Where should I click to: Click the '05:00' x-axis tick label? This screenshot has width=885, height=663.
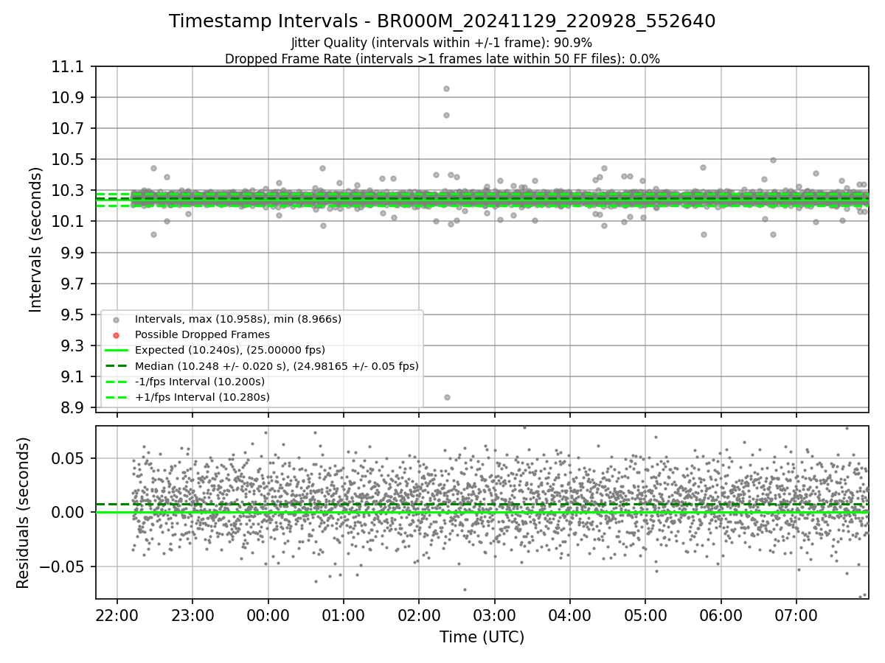(x=645, y=614)
